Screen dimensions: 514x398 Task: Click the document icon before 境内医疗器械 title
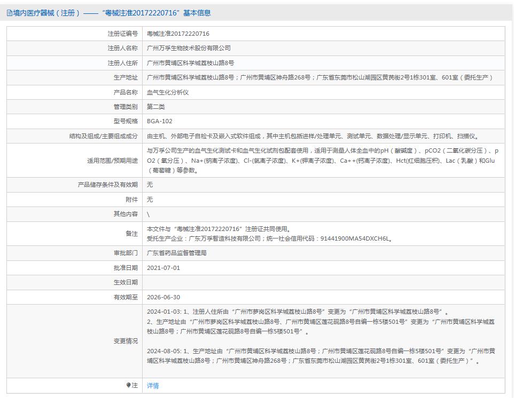[x=10, y=13]
